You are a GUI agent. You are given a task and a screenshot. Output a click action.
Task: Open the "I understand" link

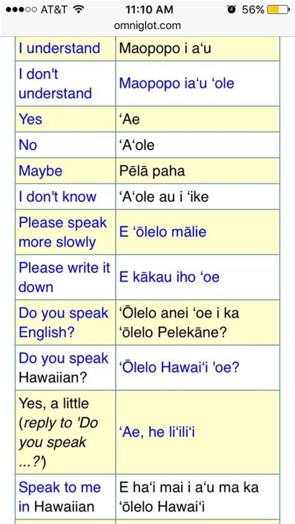[59, 48]
